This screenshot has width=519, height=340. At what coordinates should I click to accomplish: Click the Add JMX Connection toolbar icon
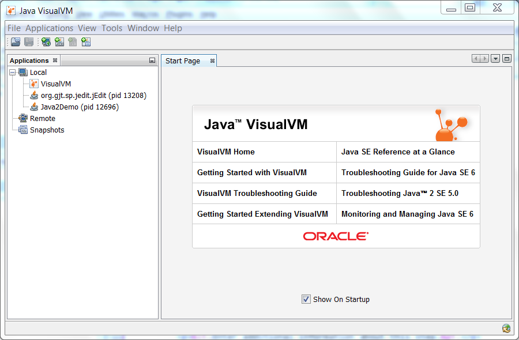tap(59, 41)
